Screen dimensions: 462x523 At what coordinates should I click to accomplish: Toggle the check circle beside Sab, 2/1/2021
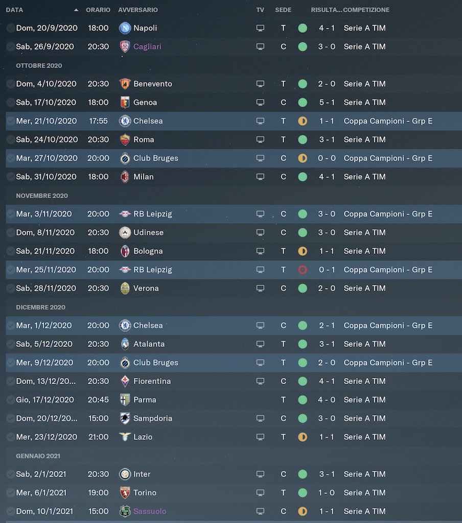[11, 474]
